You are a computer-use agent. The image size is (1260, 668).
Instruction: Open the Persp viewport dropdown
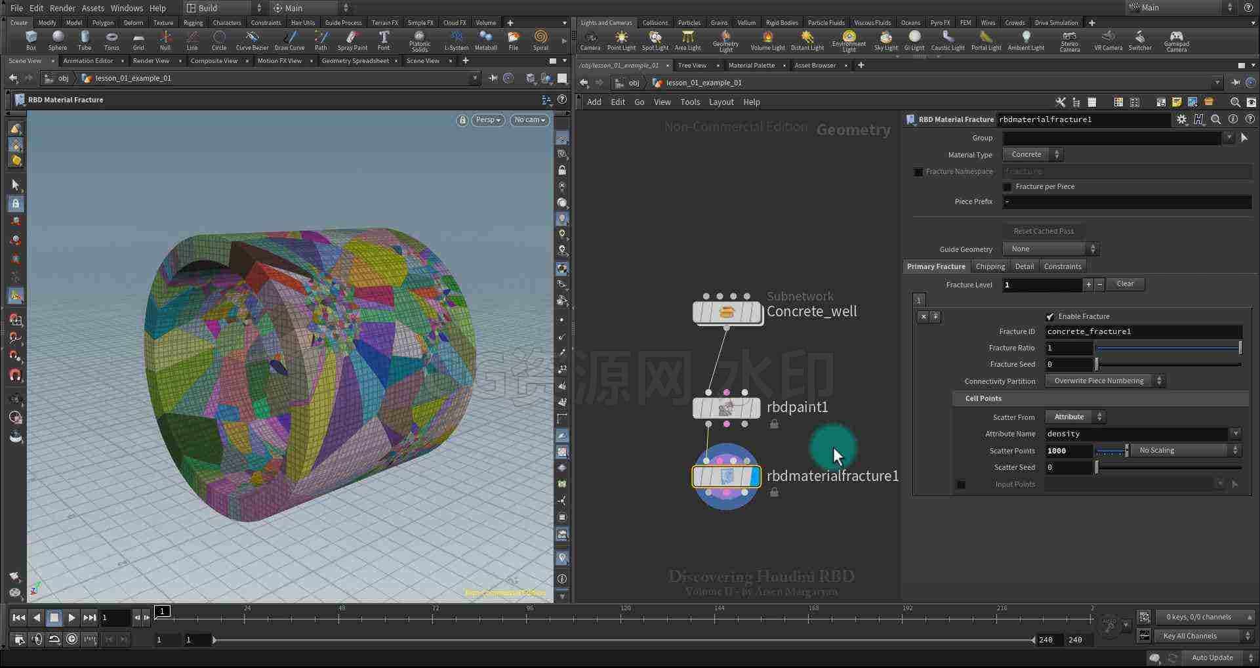coord(488,120)
